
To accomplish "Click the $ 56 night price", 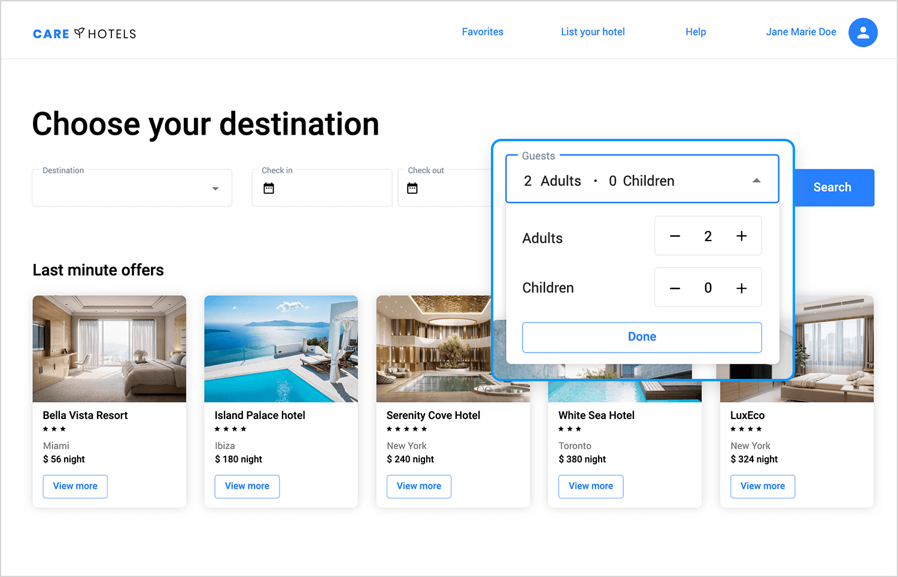I will (64, 459).
